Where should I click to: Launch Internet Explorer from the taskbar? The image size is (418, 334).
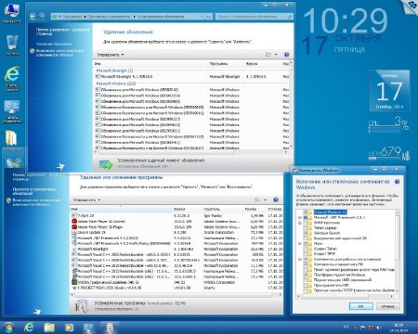[29, 328]
